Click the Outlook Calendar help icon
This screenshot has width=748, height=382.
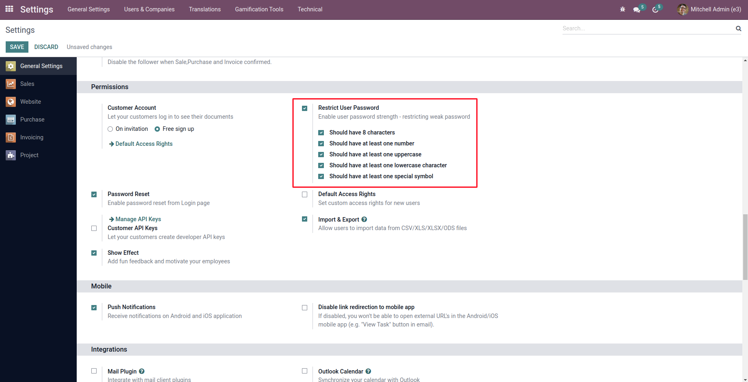tap(368, 371)
